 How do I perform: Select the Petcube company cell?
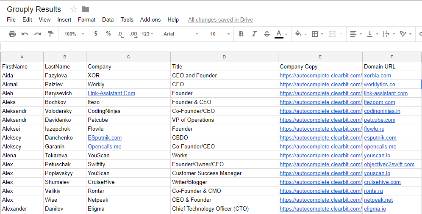pos(128,120)
